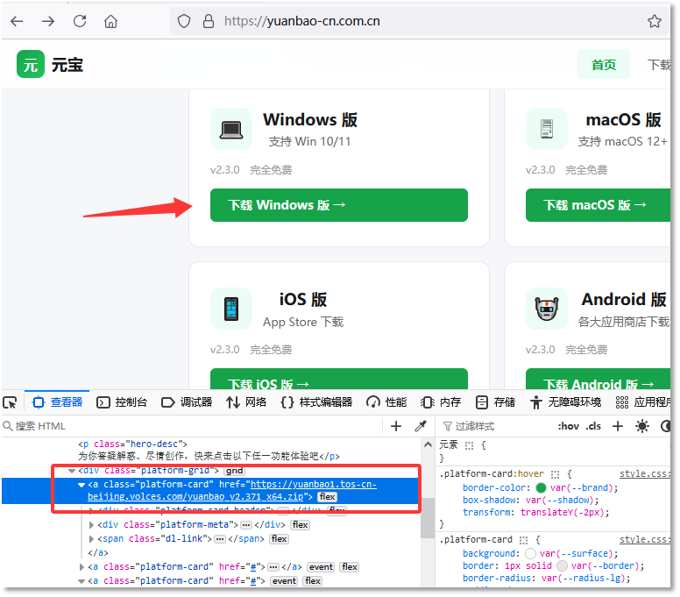Go back with the browser back arrow
The width and height of the screenshot is (680, 597).
(17, 21)
